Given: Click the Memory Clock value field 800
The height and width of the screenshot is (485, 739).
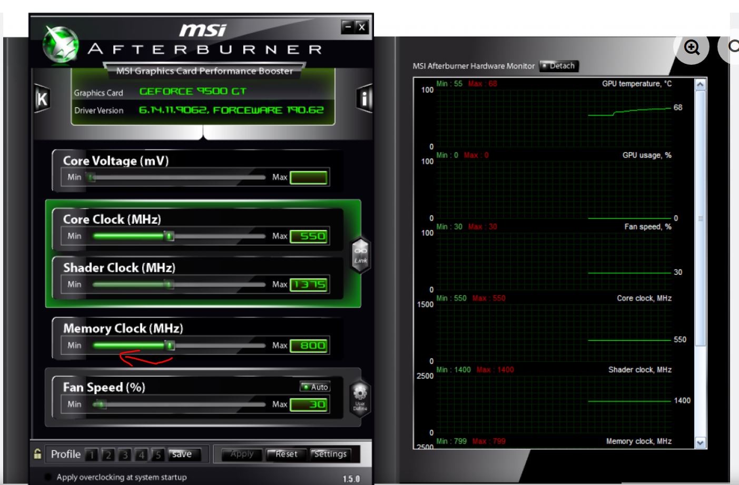Looking at the screenshot, I should point(309,345).
